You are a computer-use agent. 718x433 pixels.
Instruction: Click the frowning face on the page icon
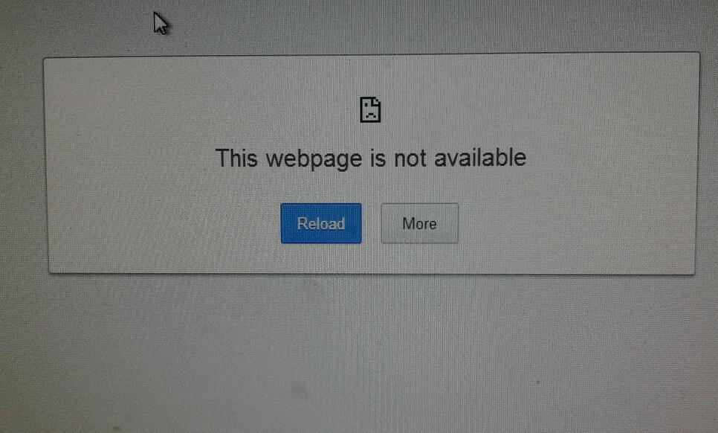(370, 113)
